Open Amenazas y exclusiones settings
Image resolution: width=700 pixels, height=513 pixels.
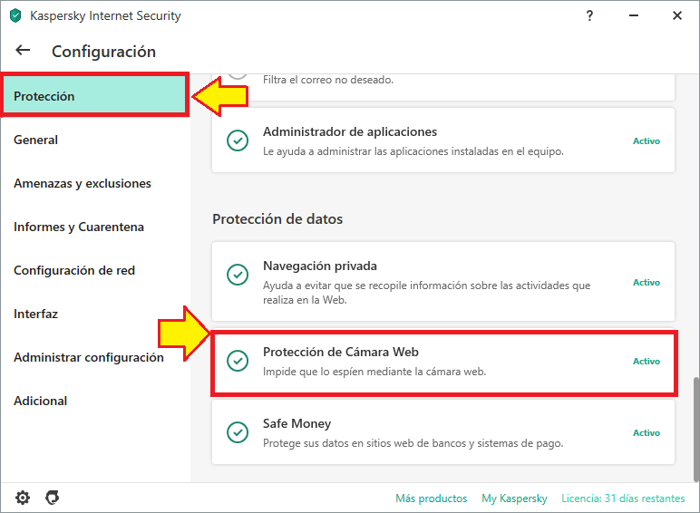[x=83, y=183]
